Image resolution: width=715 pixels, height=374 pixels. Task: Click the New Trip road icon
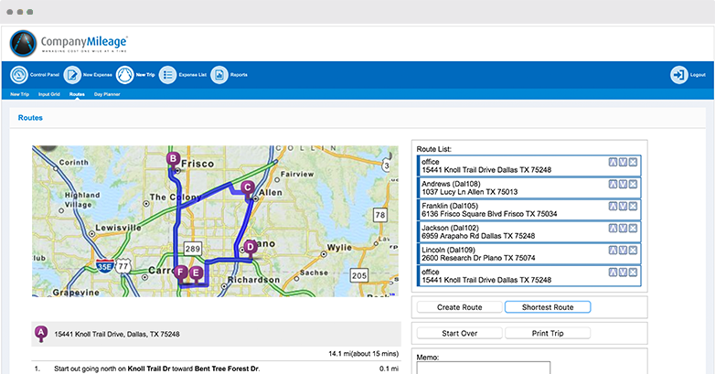click(x=125, y=75)
